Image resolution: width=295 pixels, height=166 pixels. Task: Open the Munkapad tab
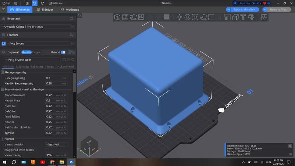pyautogui.click(x=70, y=10)
